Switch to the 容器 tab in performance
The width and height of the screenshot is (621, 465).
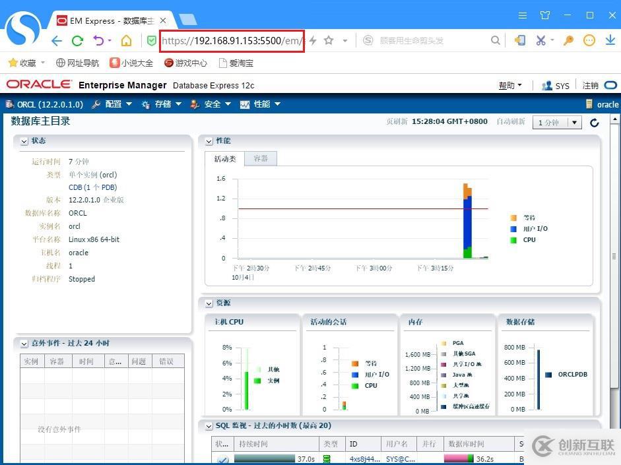(261, 159)
